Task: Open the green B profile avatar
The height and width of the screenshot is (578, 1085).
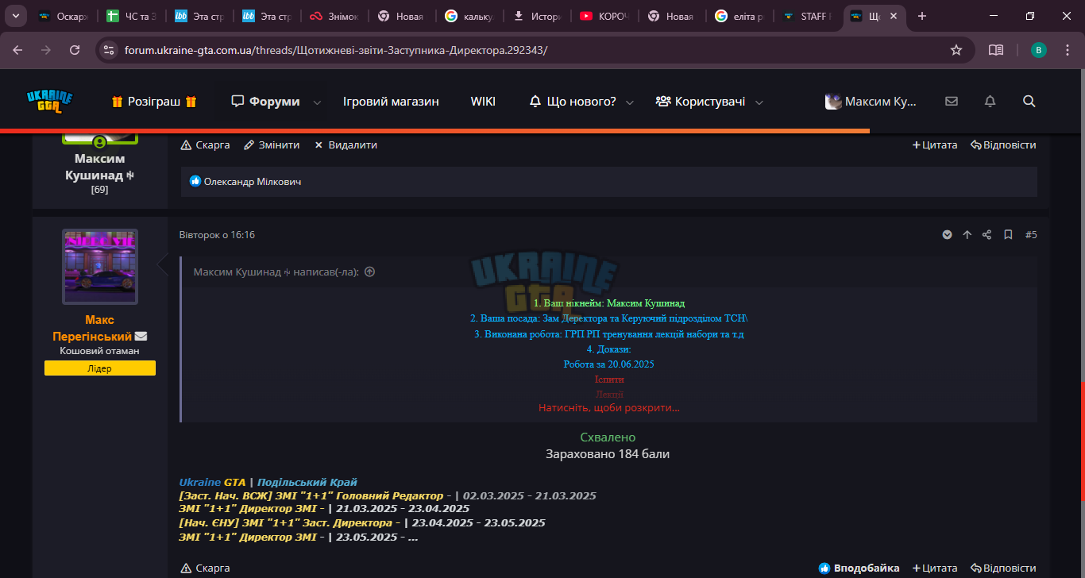Action: coord(1039,49)
